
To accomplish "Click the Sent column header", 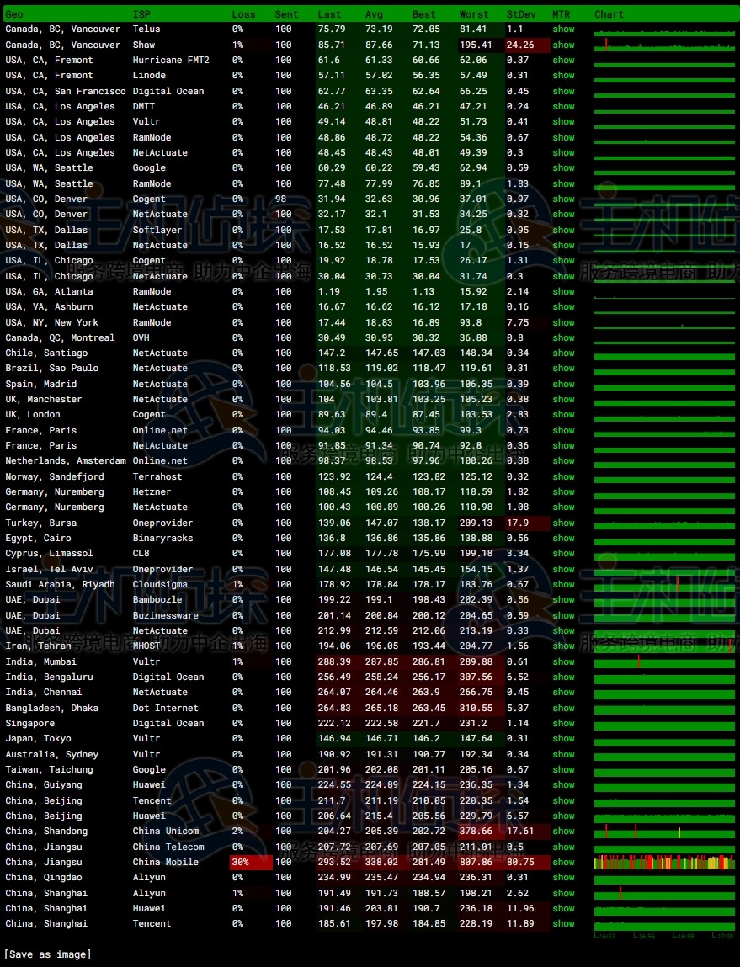I will 286,14.
